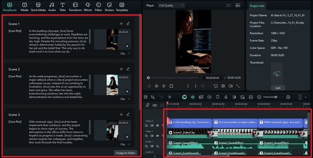Screen dimensions: 313x158
Task: Open the marker options dropdown arrow in player
Action: pyautogui.click(x=209, y=86)
